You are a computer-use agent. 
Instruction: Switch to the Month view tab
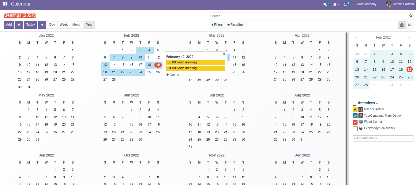(77, 25)
